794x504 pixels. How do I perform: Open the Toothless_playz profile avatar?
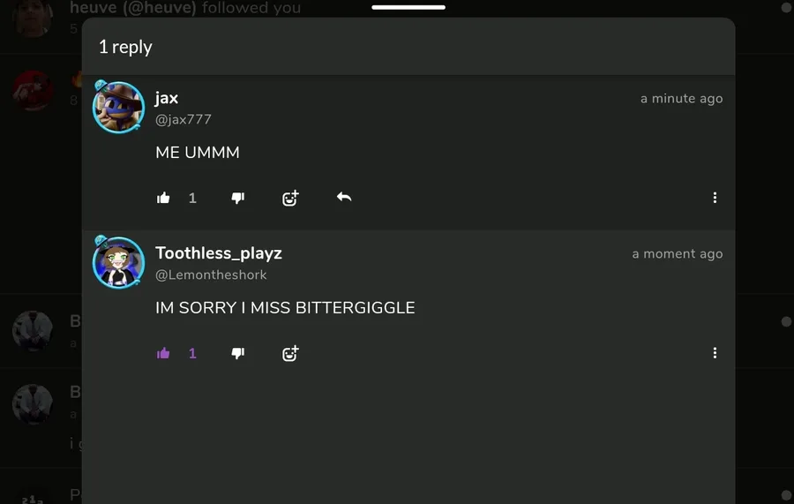(x=118, y=262)
